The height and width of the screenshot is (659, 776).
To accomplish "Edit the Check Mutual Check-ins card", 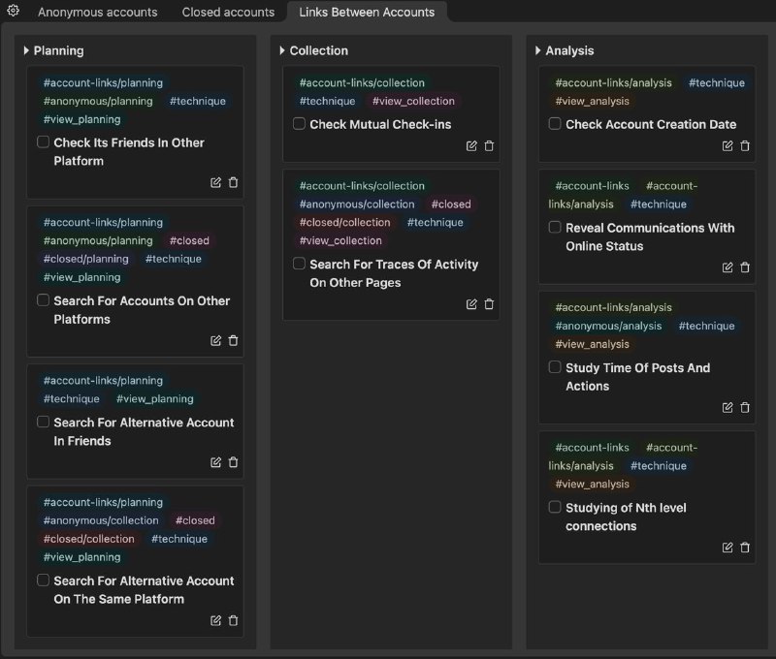I will point(471,145).
